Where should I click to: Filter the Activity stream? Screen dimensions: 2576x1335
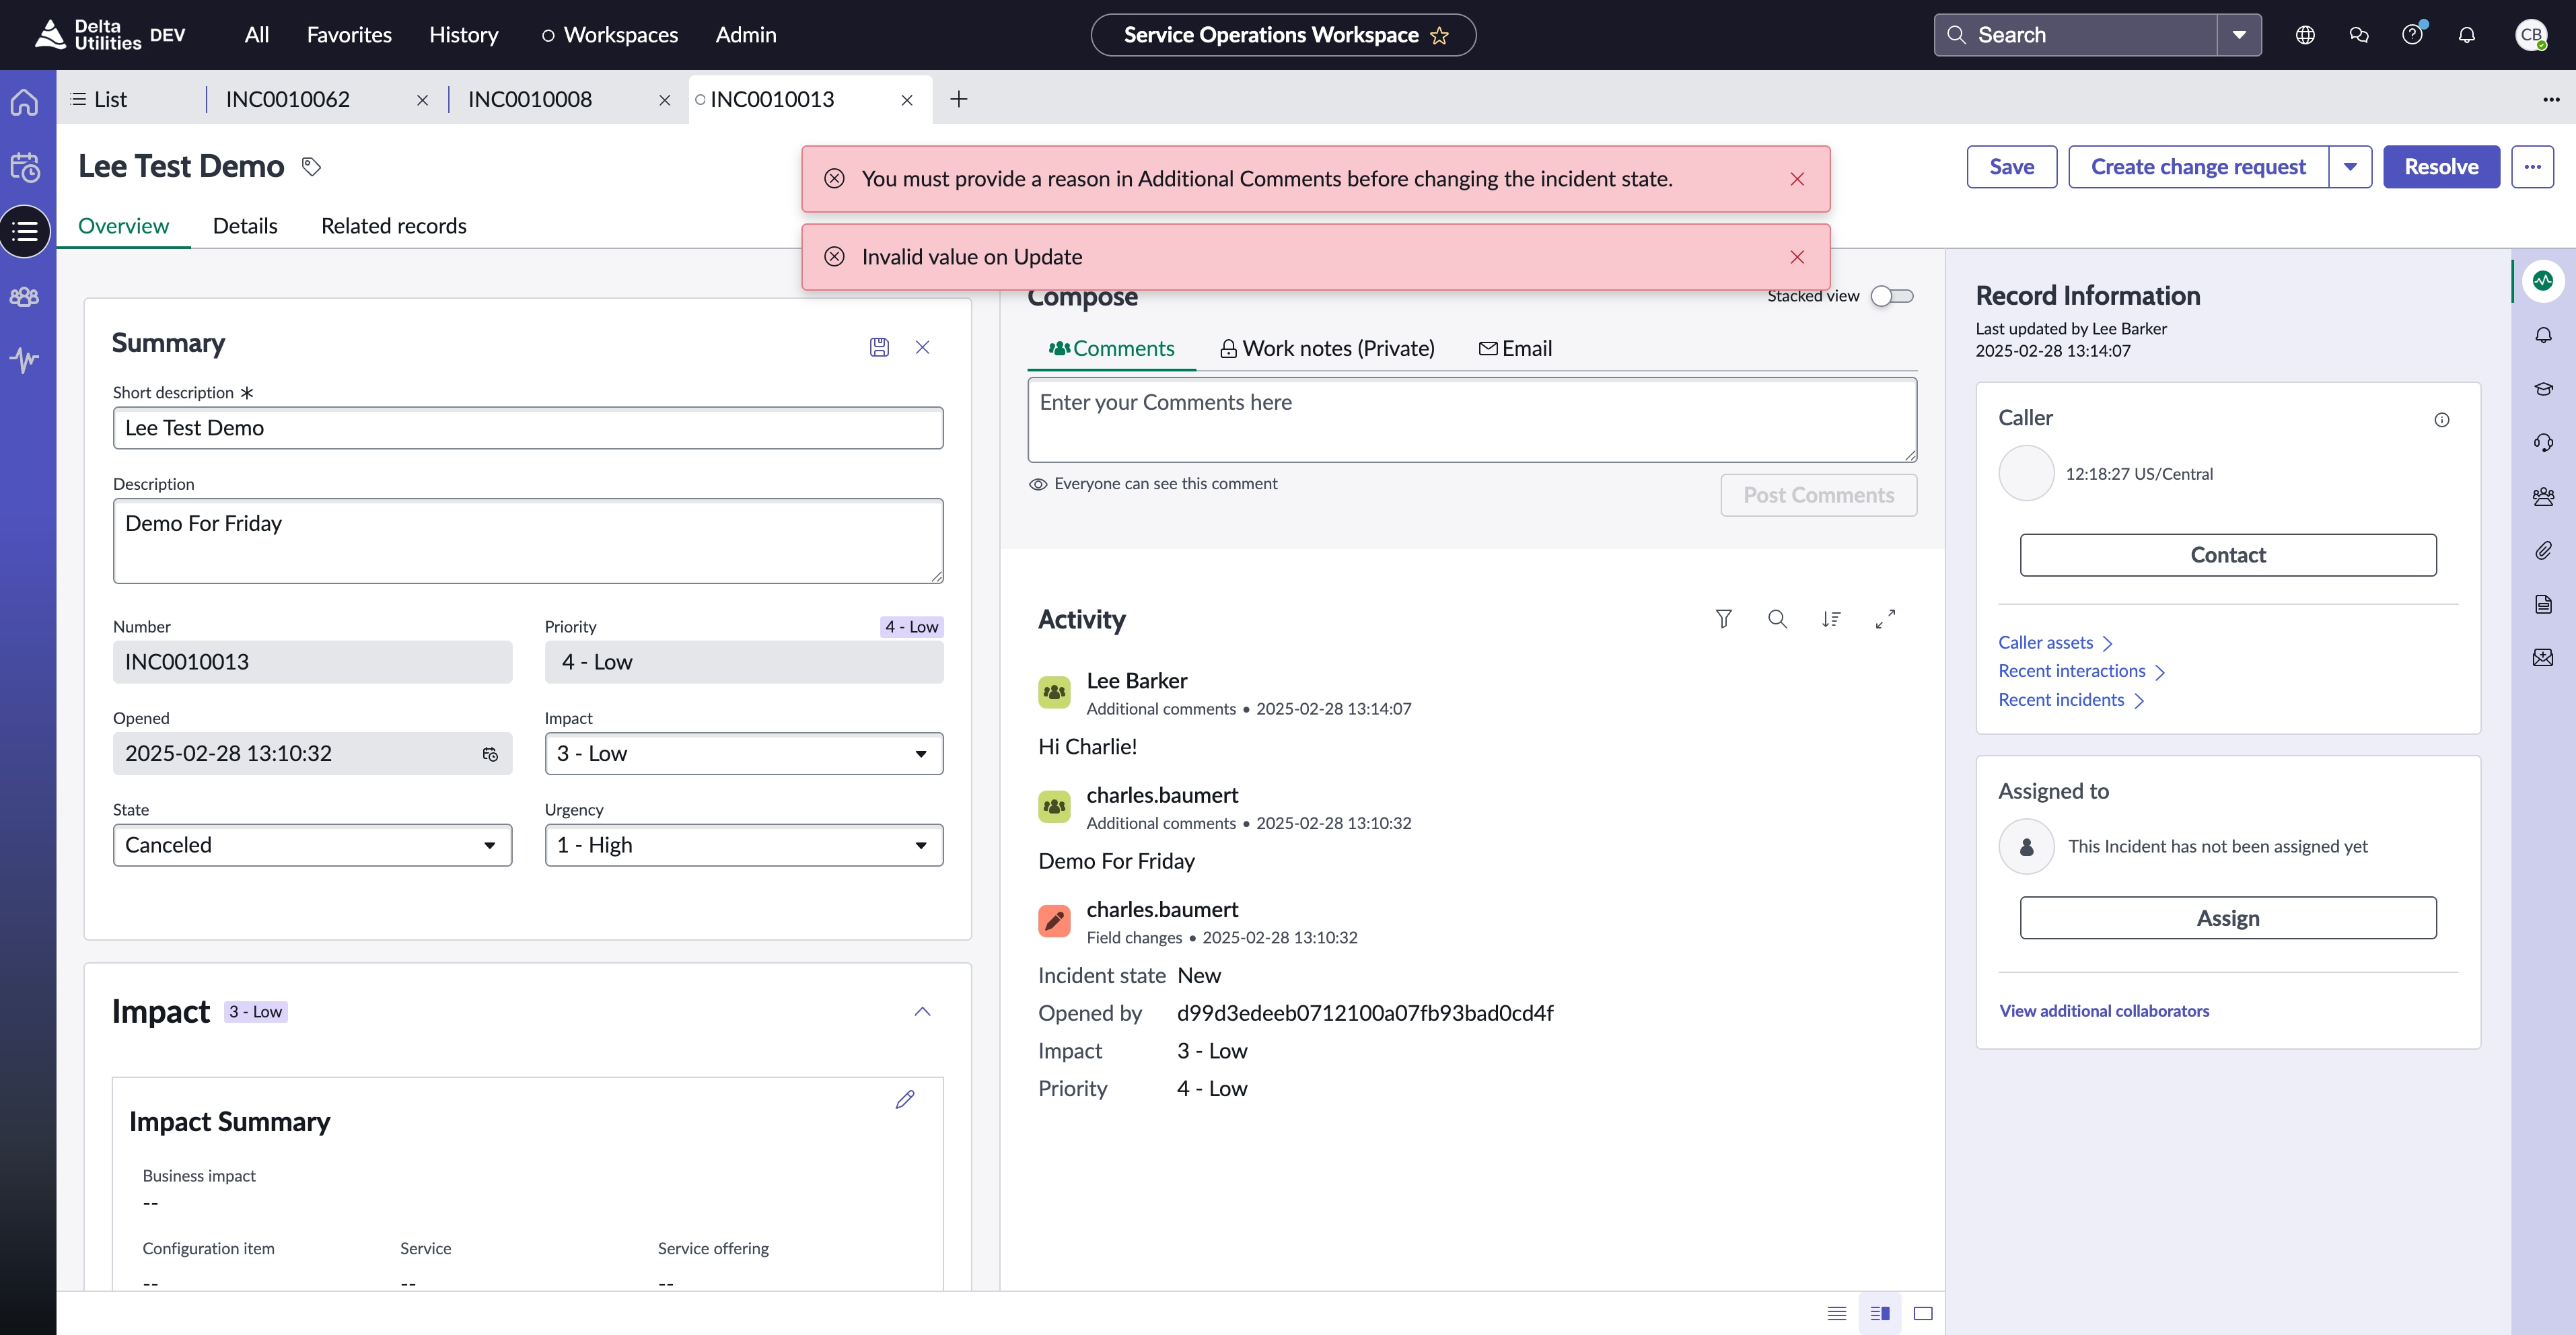point(1723,619)
